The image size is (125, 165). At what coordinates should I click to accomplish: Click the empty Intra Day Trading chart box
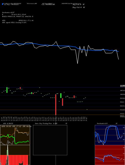[x=50, y=140]
